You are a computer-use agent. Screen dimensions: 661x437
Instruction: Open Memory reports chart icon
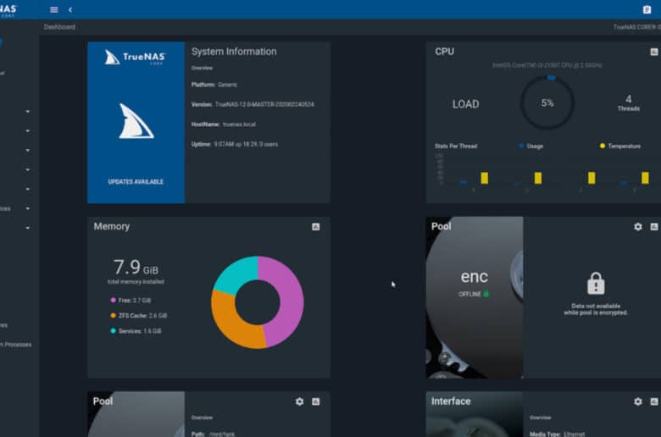pos(316,227)
